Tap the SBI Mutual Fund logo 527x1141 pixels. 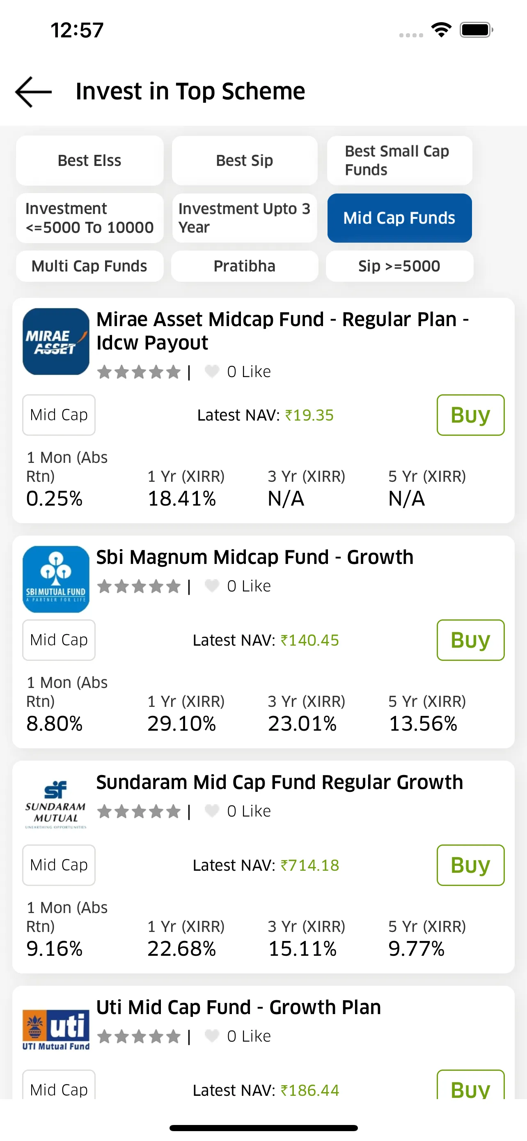pos(56,579)
